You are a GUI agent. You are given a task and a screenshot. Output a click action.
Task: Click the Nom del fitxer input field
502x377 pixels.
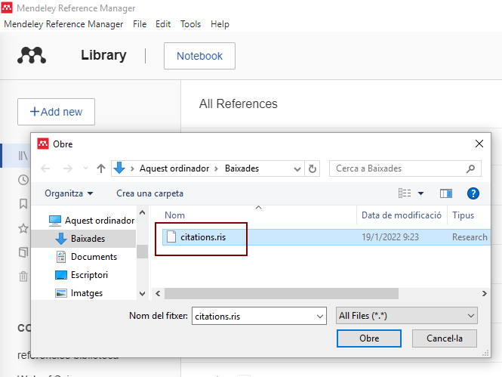click(259, 316)
